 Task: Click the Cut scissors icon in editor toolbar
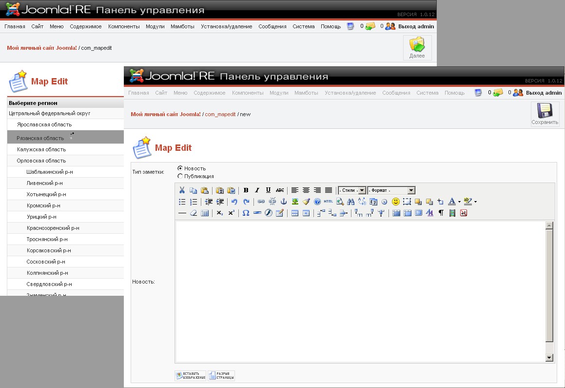coord(182,190)
